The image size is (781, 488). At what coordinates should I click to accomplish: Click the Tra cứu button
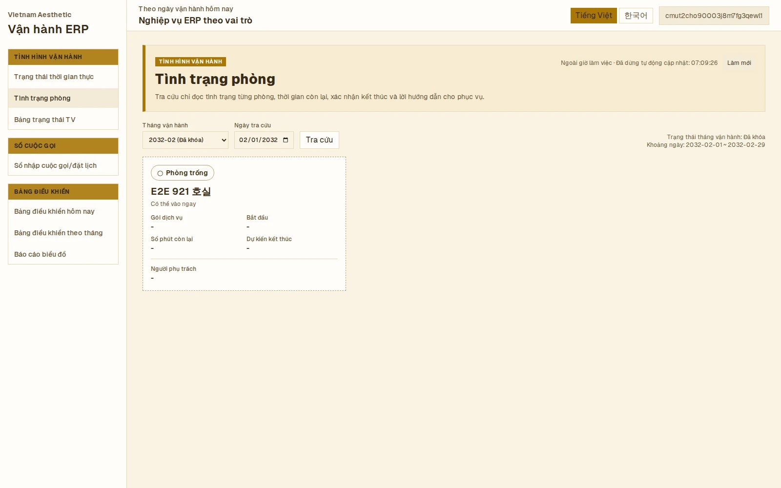[319, 140]
